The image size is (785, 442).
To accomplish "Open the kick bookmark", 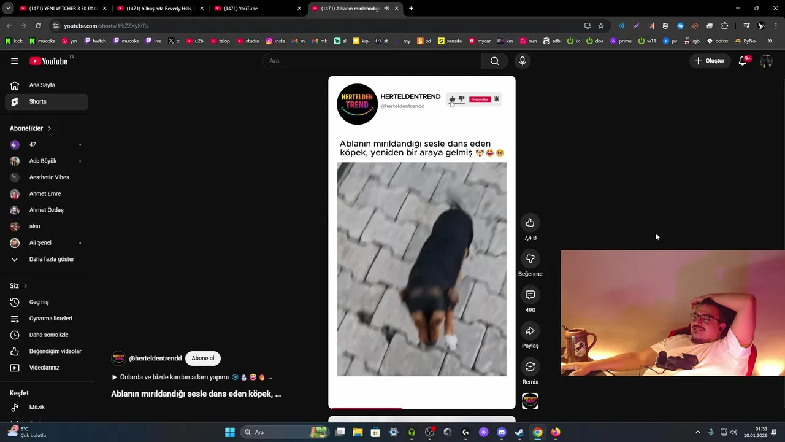I will pyautogui.click(x=13, y=41).
